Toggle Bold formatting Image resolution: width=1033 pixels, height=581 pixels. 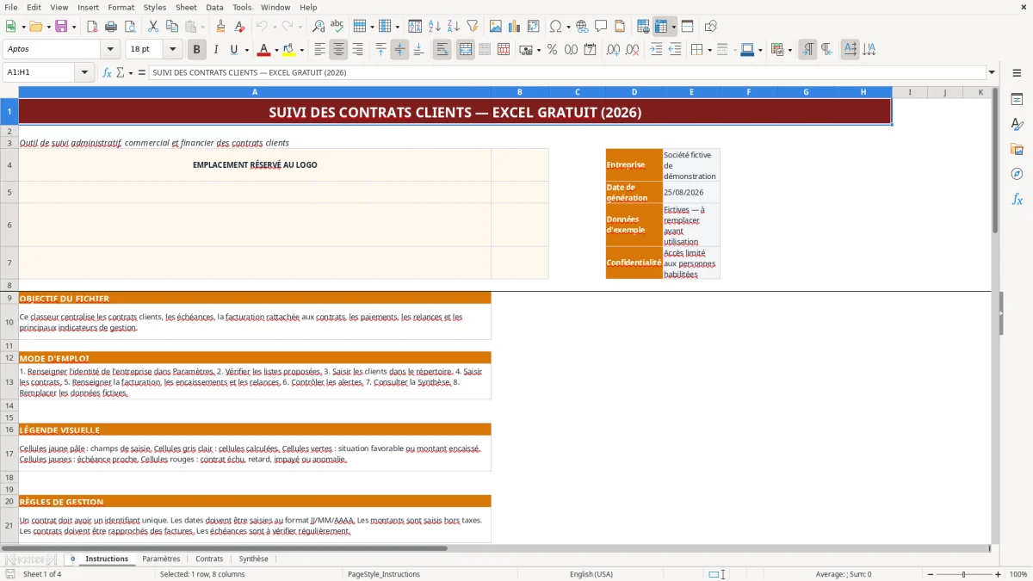[x=197, y=50]
